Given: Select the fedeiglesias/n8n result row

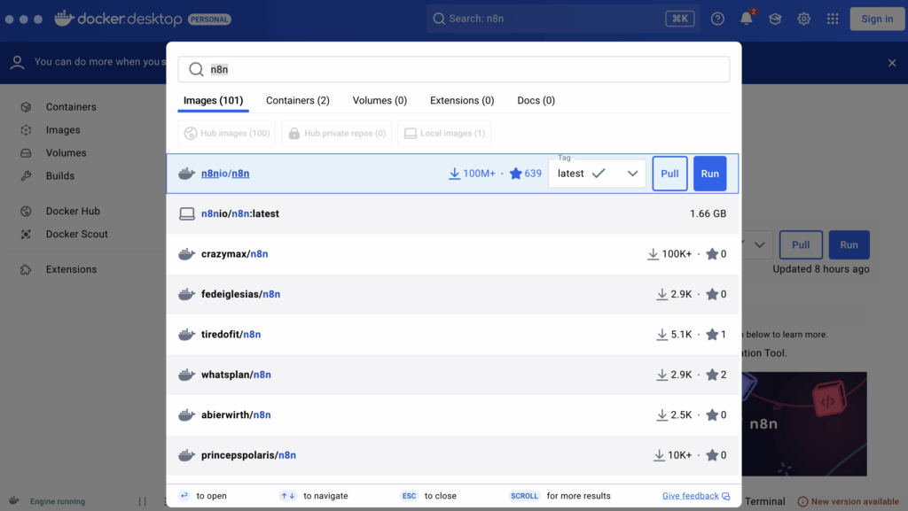Looking at the screenshot, I should tap(453, 294).
